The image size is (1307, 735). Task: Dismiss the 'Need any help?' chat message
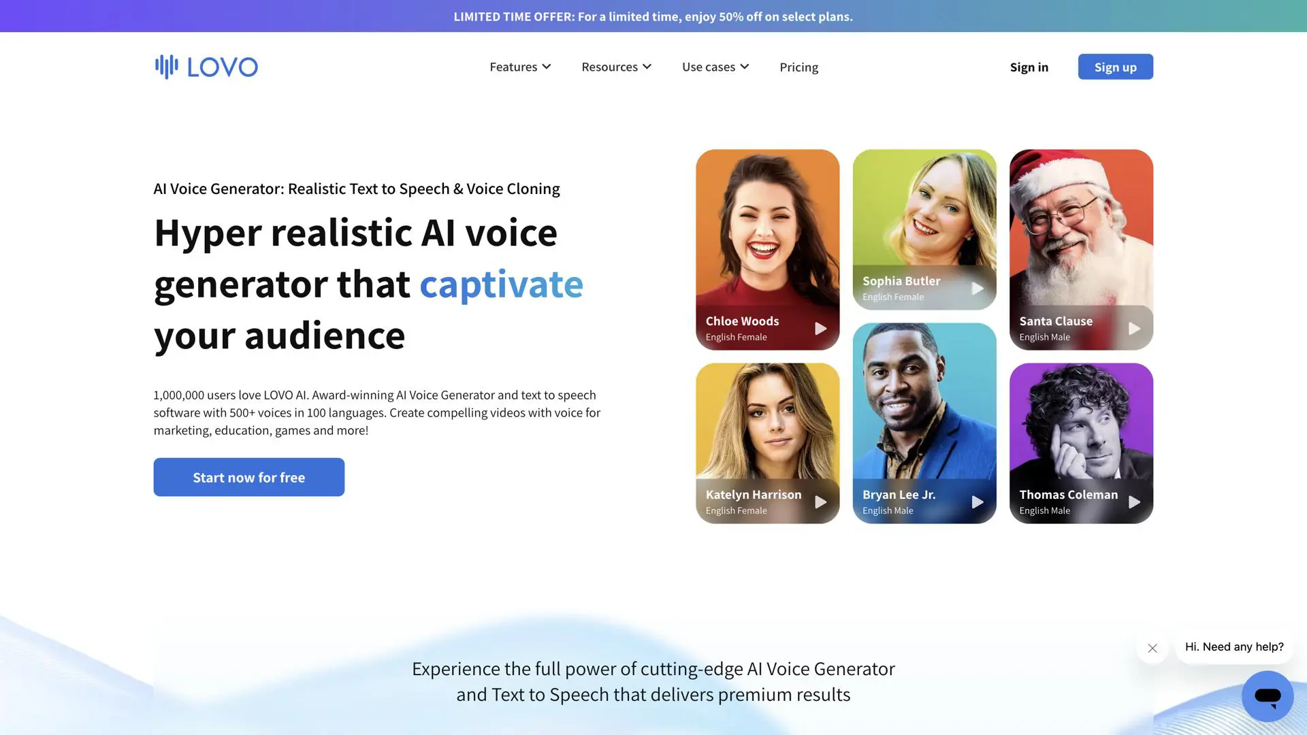coord(1152,648)
